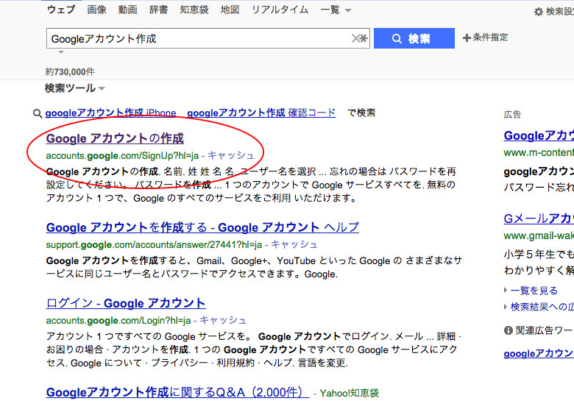Open suggestion googleアカウント作成 確認コード
574x401 pixels.
(261, 113)
